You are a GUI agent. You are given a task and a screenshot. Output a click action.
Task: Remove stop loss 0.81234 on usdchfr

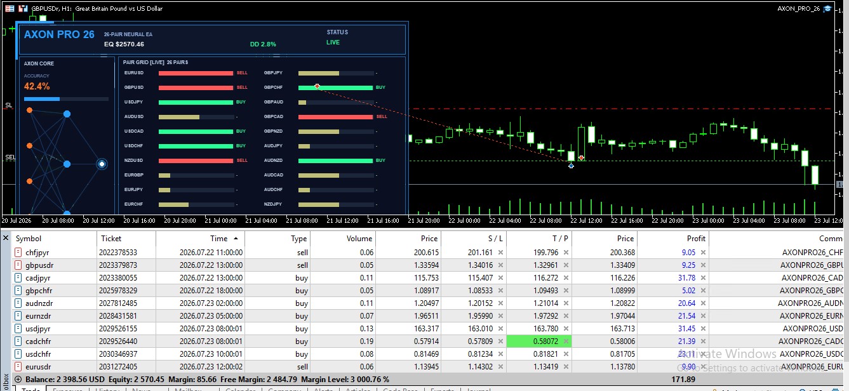click(500, 354)
